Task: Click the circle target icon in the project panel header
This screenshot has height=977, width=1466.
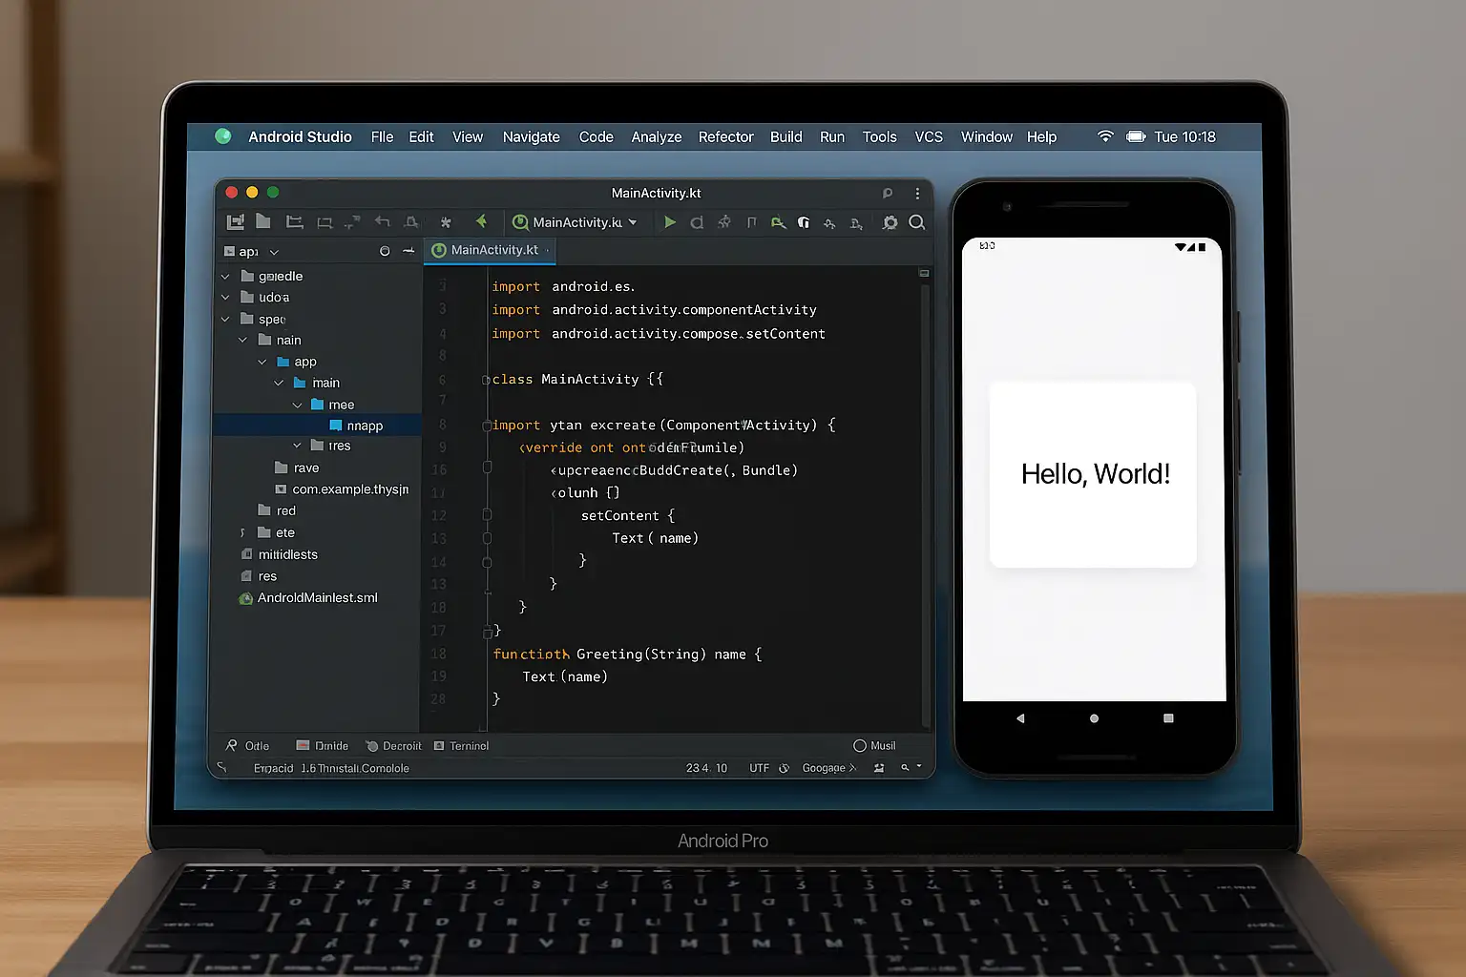Action: 385,251
